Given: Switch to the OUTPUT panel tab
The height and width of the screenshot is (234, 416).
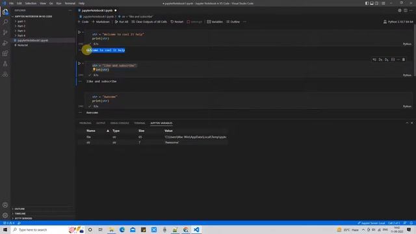Looking at the screenshot, I should [x=101, y=123].
